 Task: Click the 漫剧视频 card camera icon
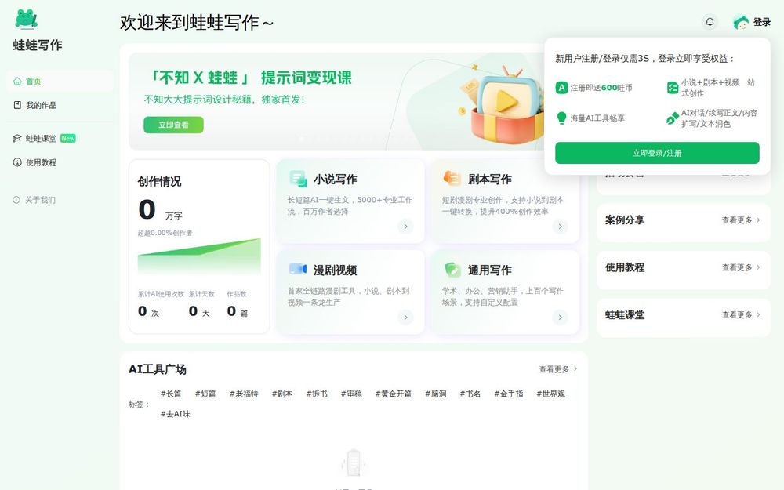298,269
